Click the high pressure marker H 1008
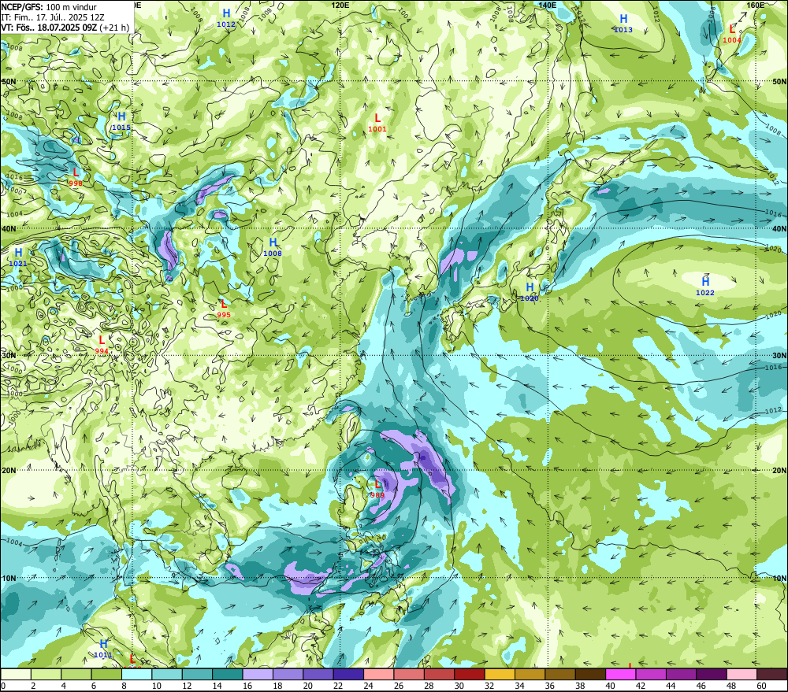This screenshot has height=692, width=788. point(273,247)
